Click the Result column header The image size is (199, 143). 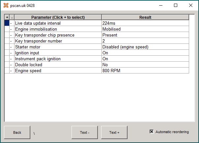[145, 17]
